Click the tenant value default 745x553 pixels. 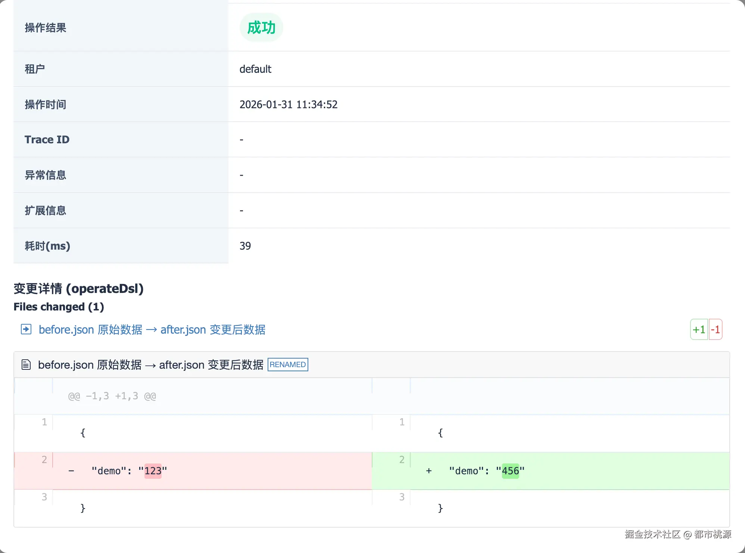coord(255,69)
